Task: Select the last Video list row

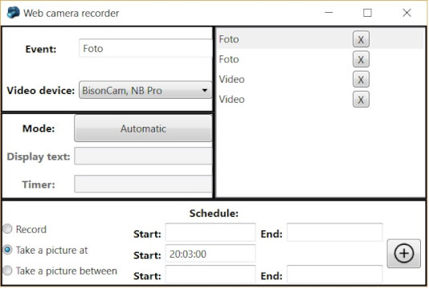Action: 320,100
